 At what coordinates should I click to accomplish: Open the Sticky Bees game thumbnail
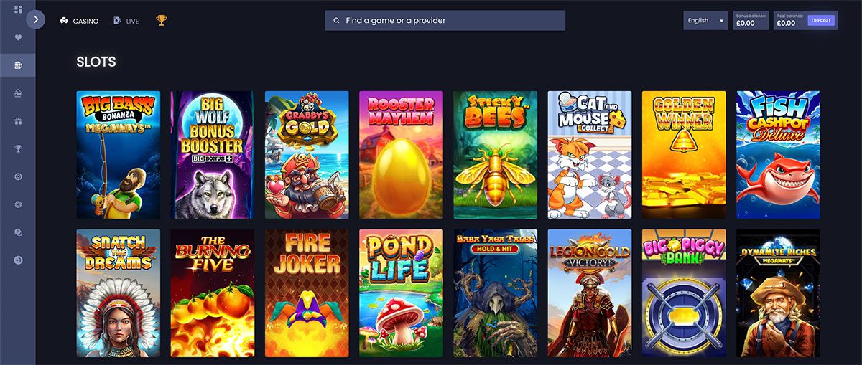pyautogui.click(x=495, y=155)
